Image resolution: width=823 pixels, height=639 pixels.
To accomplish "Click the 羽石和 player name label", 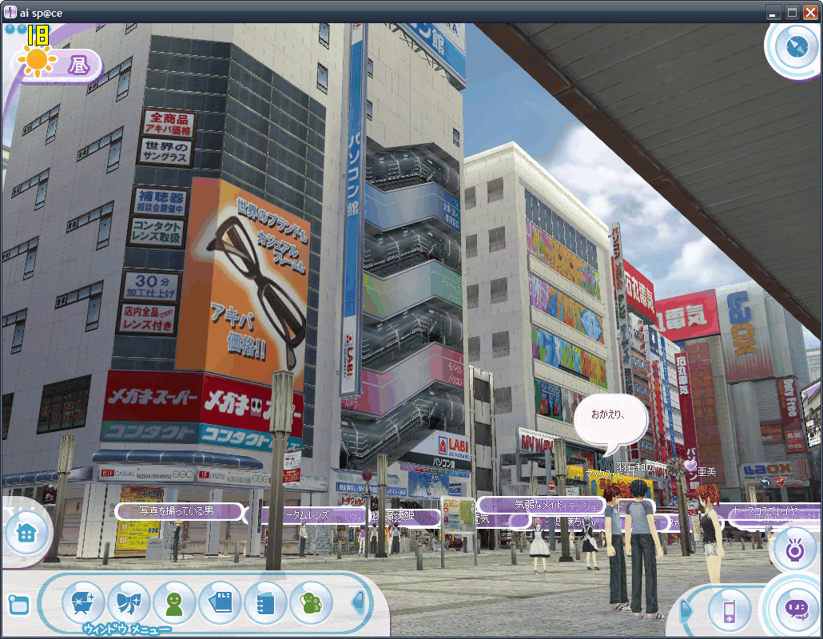I will [634, 466].
